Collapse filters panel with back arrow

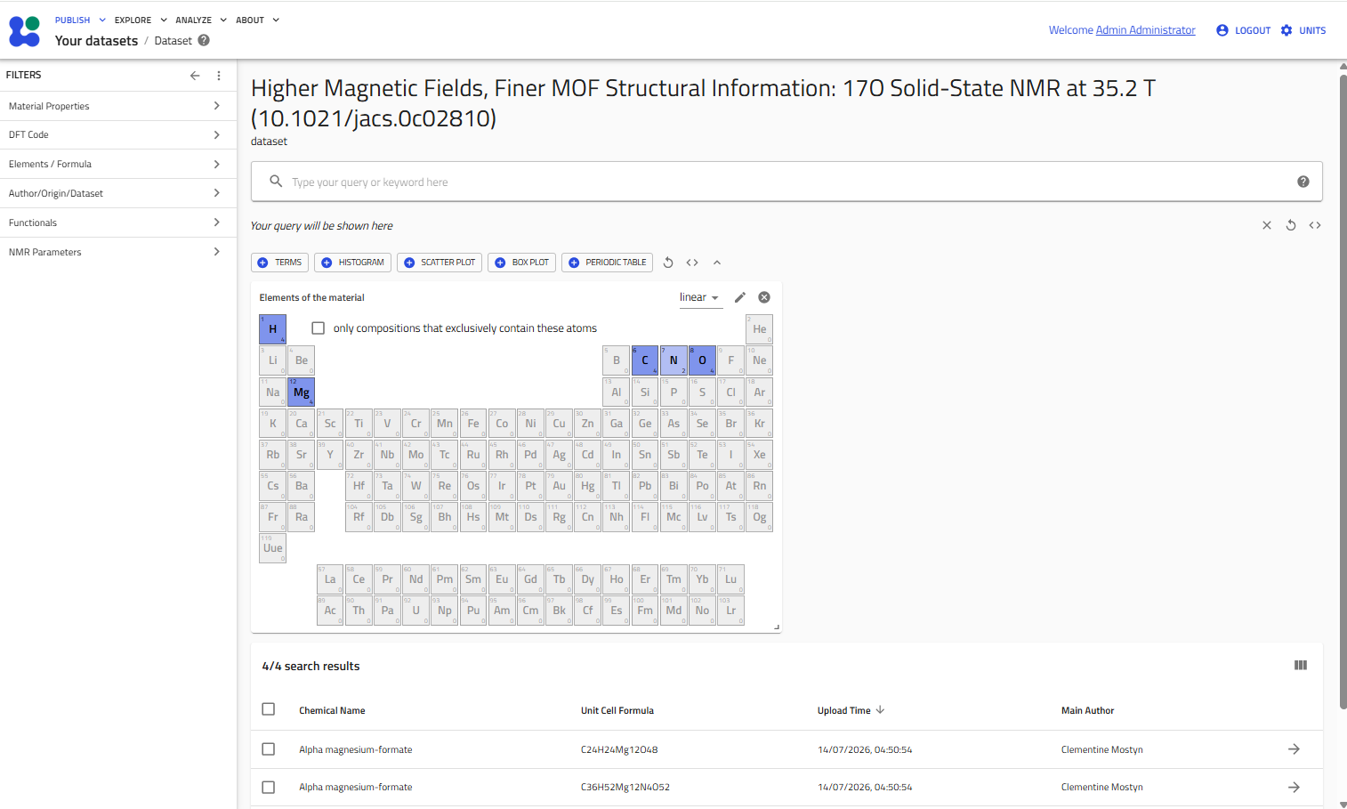pos(195,76)
